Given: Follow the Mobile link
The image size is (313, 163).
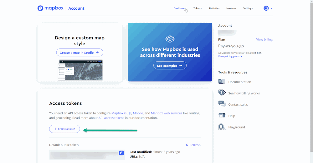Looking at the screenshot, I should click(138, 113).
